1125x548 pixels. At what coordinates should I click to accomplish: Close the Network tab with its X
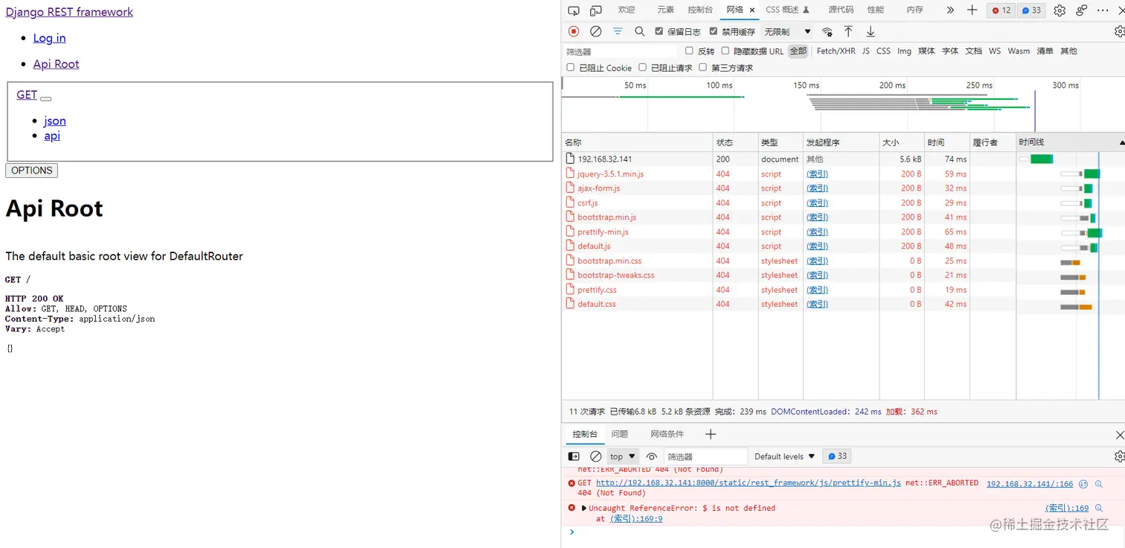(752, 10)
